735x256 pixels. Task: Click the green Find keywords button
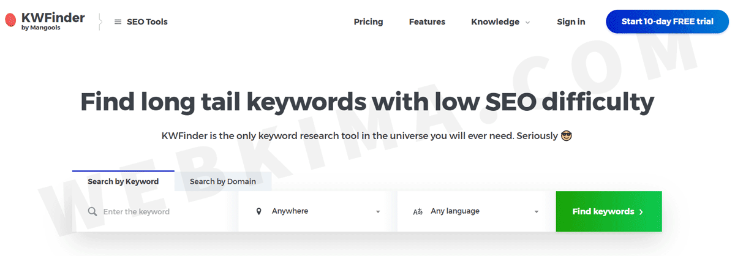(x=609, y=211)
